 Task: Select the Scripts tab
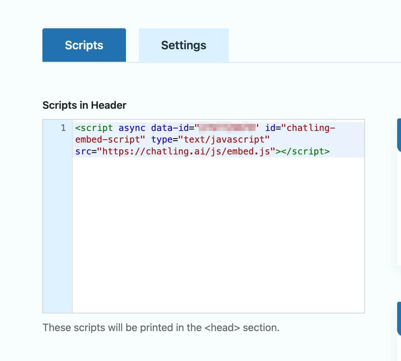click(x=84, y=45)
